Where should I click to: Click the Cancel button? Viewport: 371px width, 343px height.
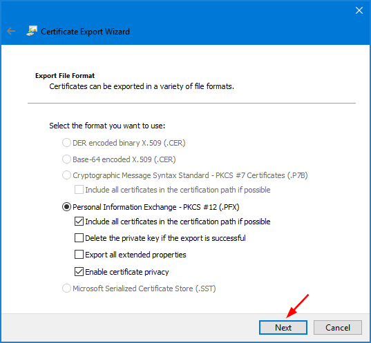click(338, 327)
